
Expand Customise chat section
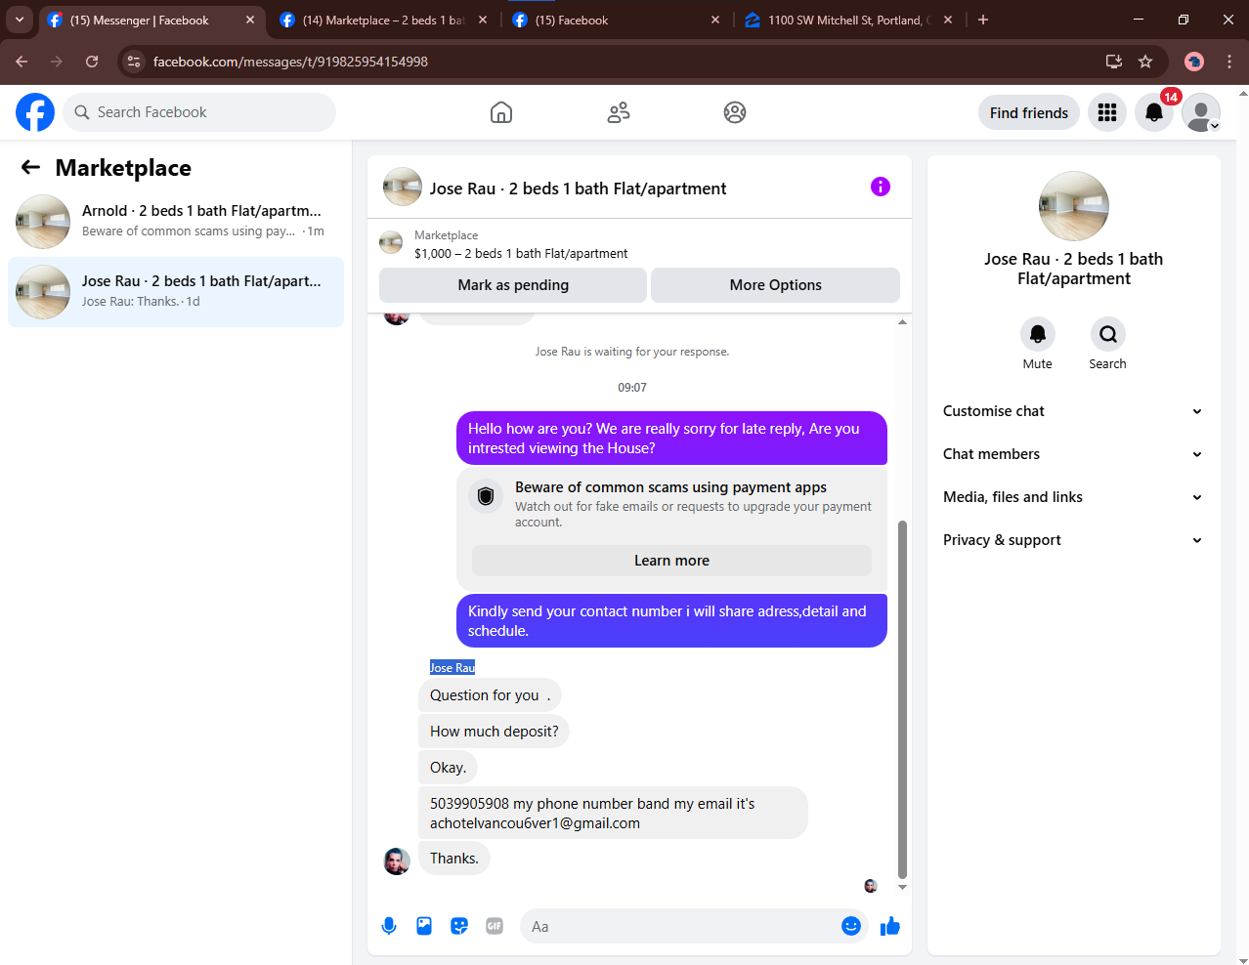click(x=1073, y=411)
